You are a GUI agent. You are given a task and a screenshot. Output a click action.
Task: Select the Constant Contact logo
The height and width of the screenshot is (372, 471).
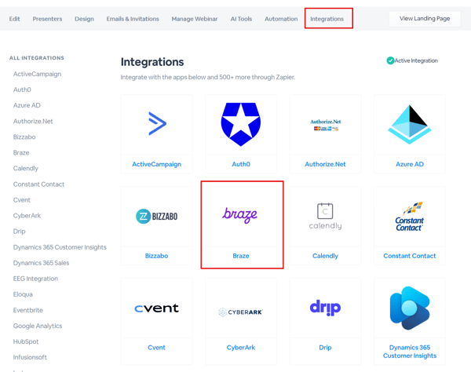click(409, 215)
